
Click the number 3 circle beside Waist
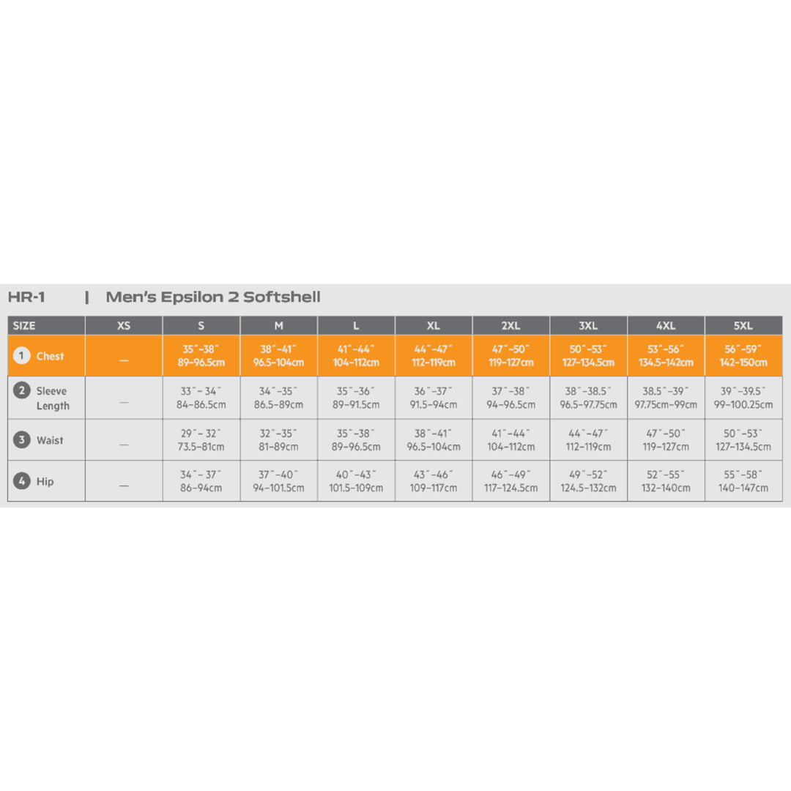coord(22,439)
